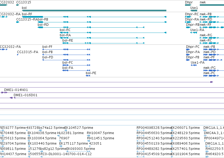Click RP004456630.5prime EST label

[x=154, y=133]
